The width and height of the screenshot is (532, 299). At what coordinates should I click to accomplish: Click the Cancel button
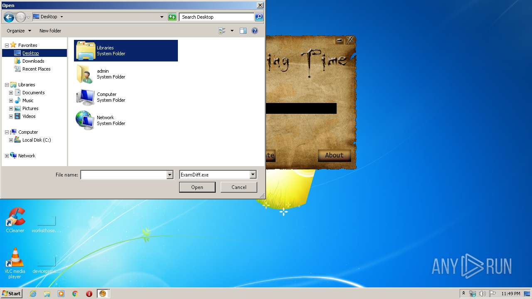[239, 187]
